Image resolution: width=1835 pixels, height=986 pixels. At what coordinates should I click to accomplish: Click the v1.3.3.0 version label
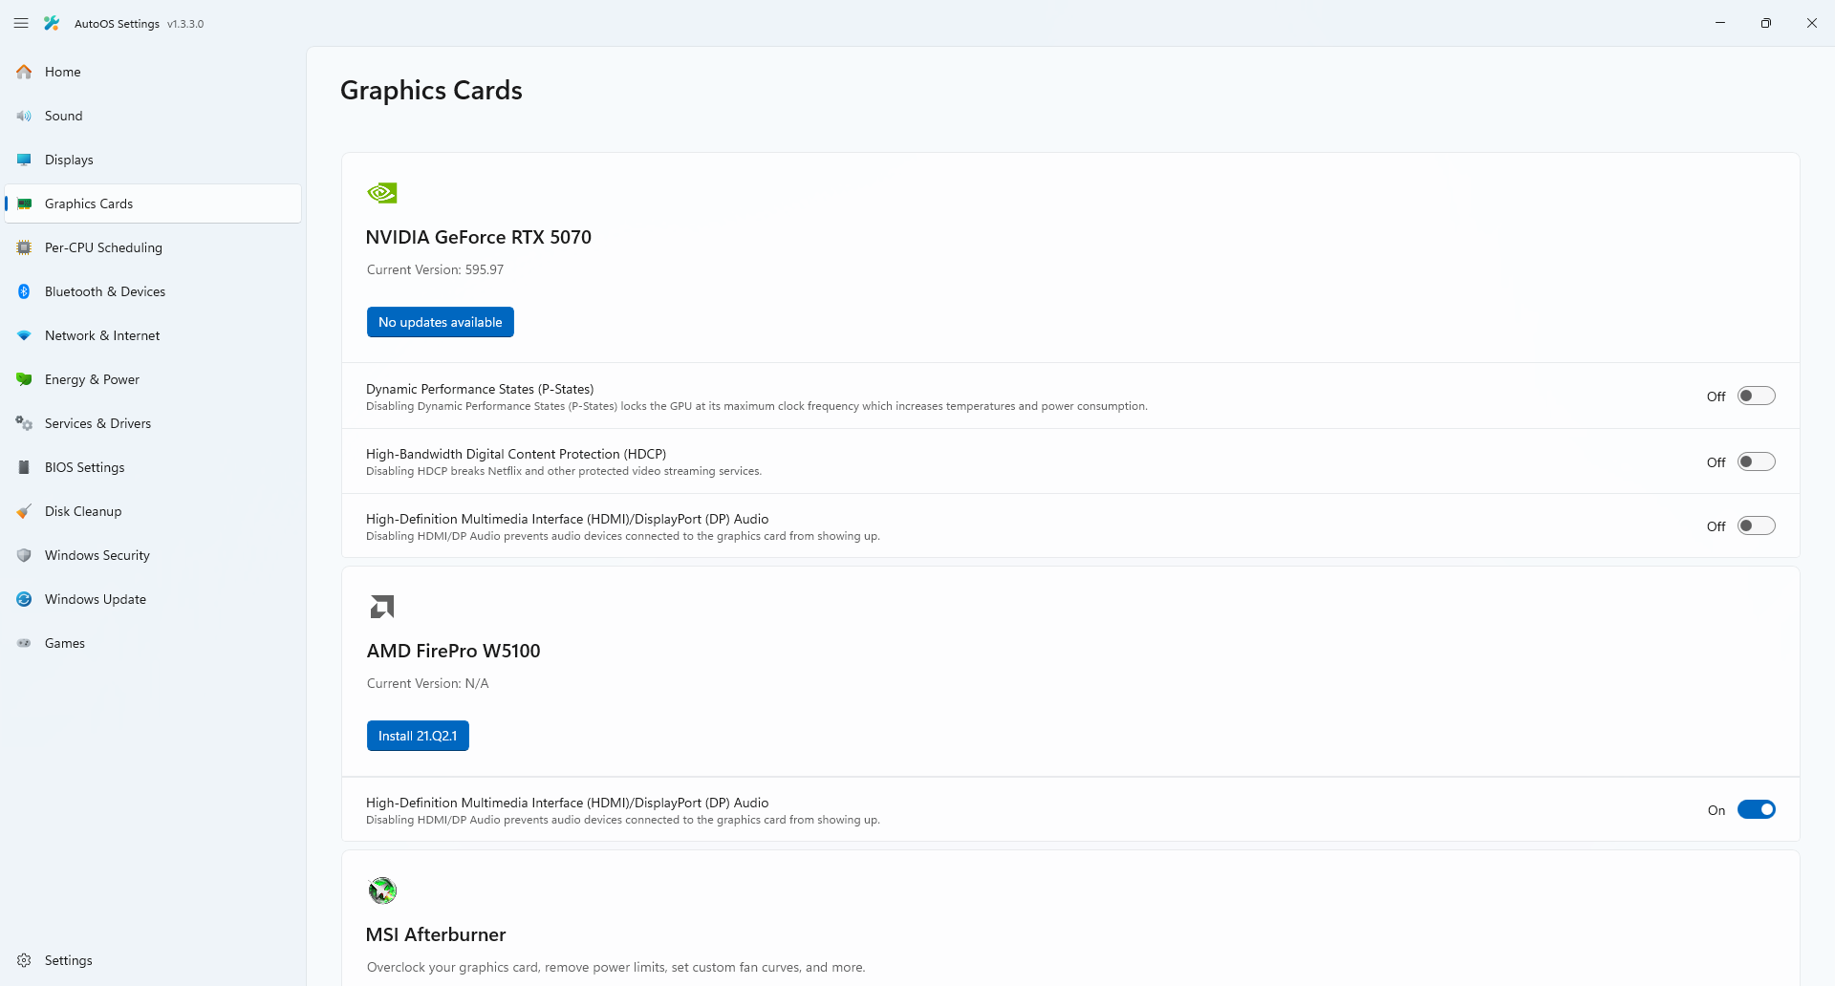pos(185,24)
